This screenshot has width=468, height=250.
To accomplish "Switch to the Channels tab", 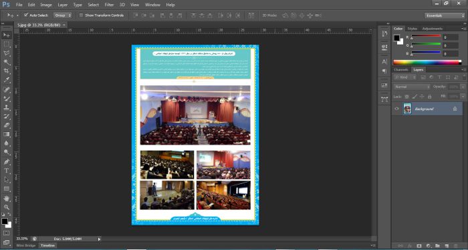I will [401, 69].
